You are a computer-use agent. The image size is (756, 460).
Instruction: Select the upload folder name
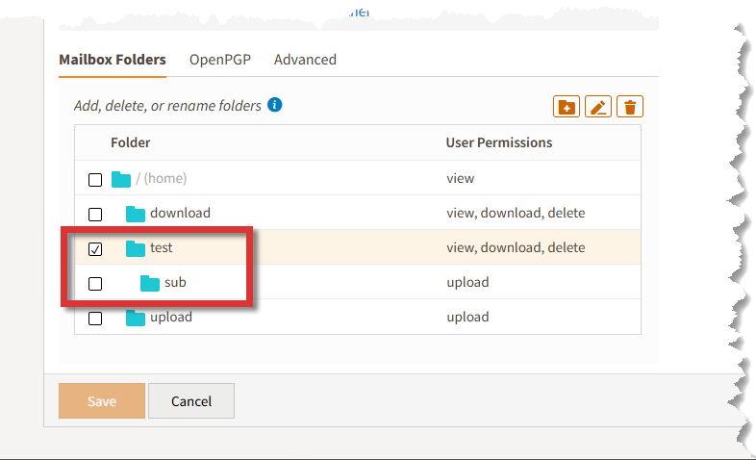pos(171,317)
